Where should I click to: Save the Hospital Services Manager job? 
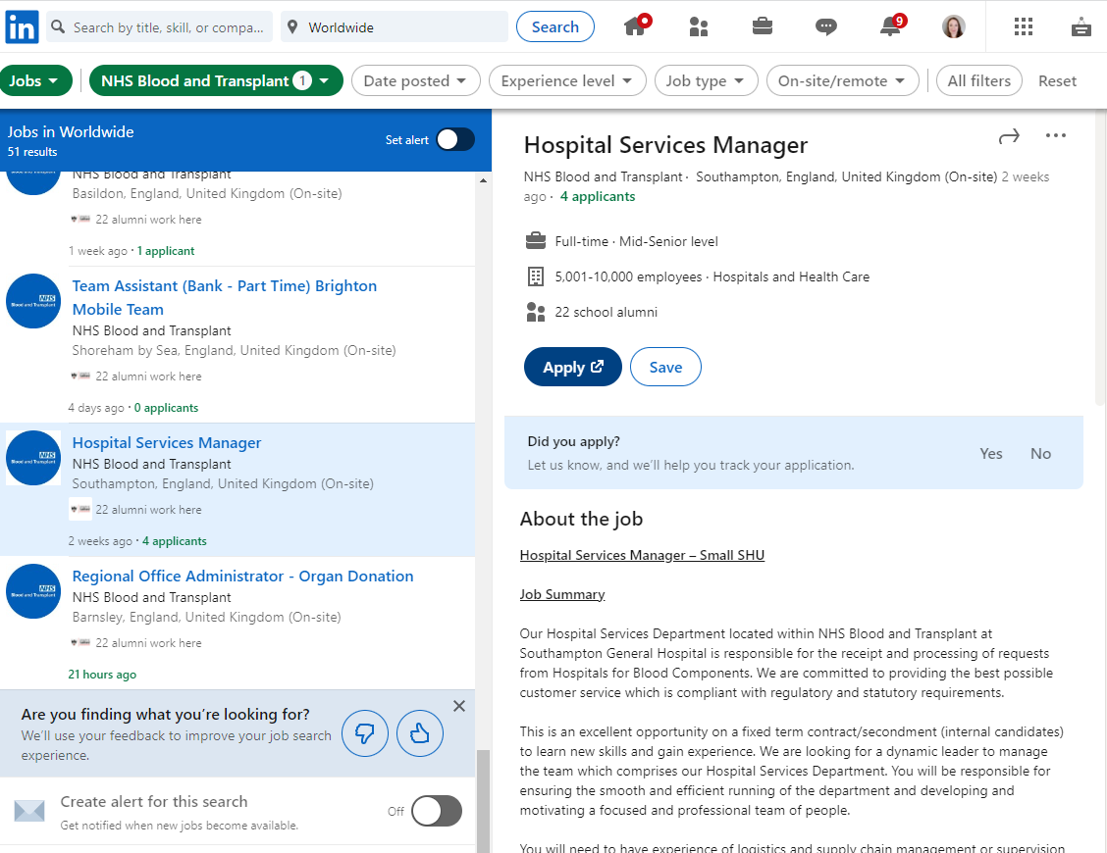(x=665, y=367)
